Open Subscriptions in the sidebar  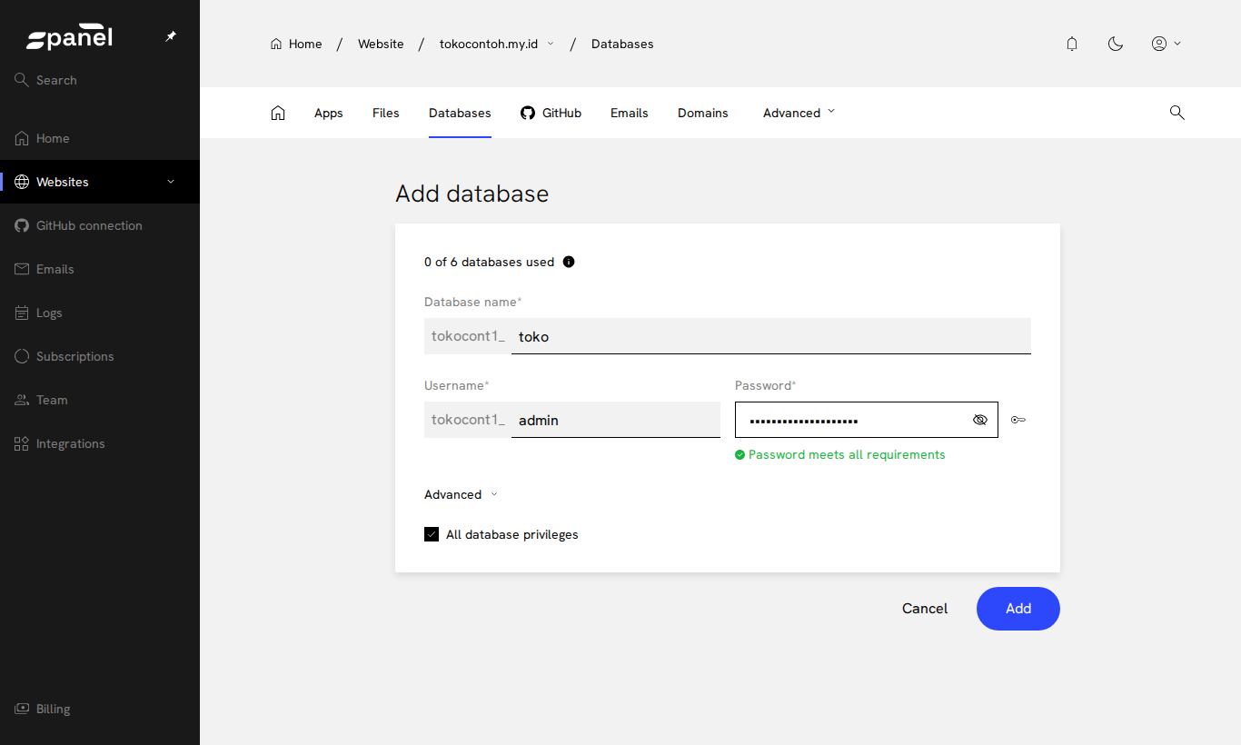[100, 356]
